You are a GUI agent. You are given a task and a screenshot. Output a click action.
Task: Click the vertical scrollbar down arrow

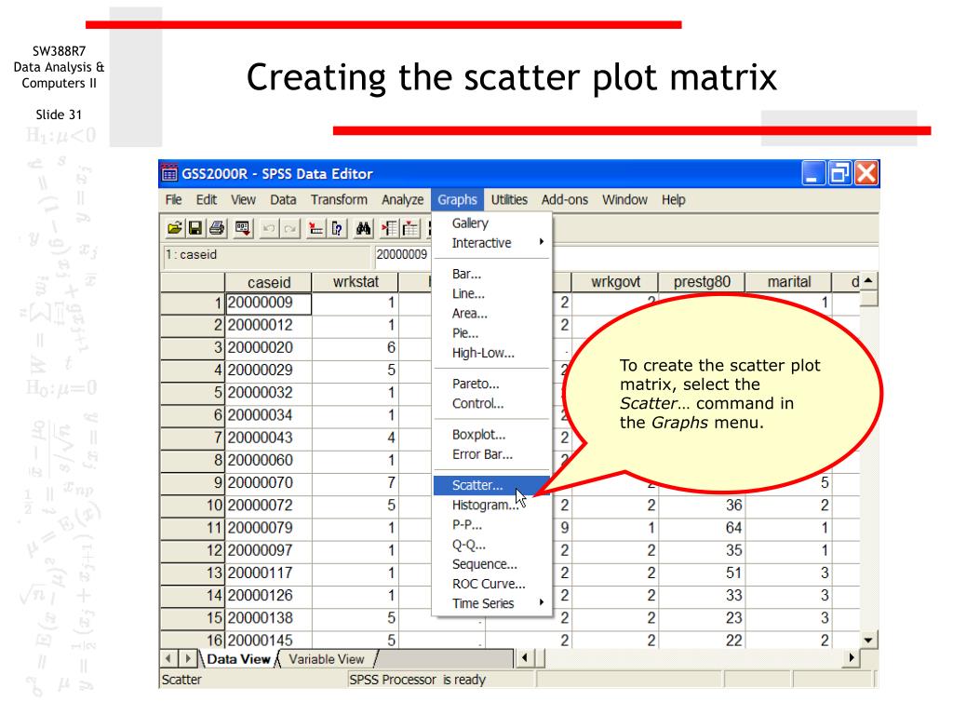tap(868, 641)
